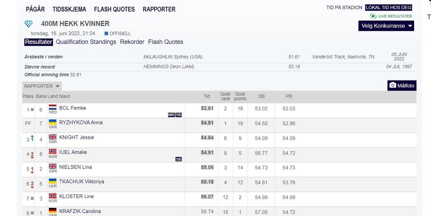
Task: Click the Diamond League diamond logo icon
Action: point(28,24)
